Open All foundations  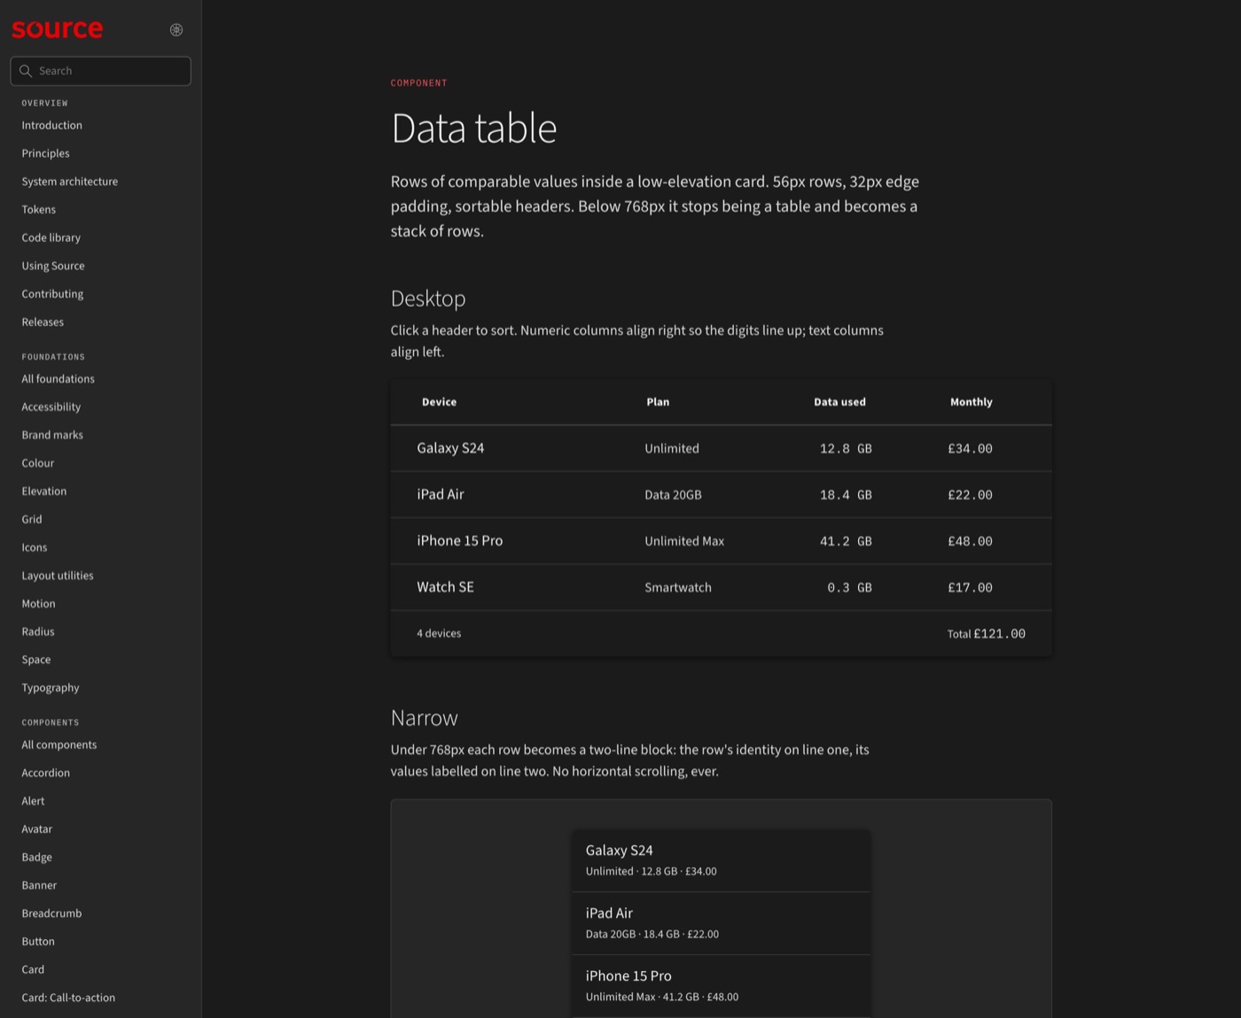(x=58, y=379)
